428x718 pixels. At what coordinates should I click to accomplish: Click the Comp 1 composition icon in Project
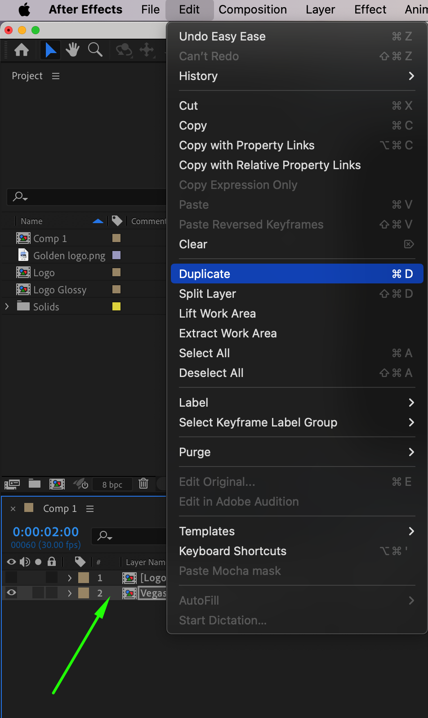[x=23, y=238]
